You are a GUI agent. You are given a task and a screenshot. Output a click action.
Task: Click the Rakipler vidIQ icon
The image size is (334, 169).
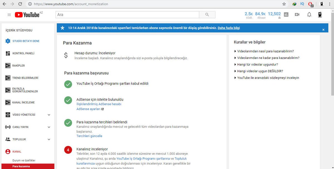pos(8,66)
